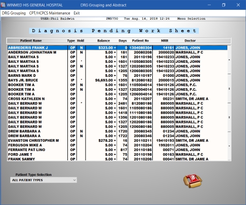This screenshot has width=246, height=205.
Task: Click the scrollbar up arrow of the patient list
Action: [229, 60]
